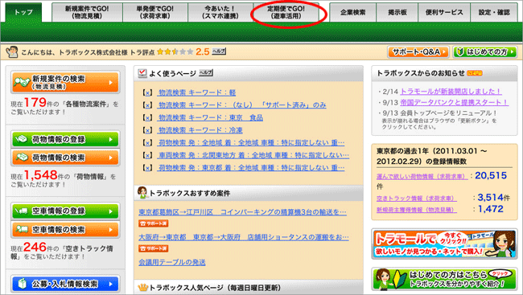Click the orange 荷物情報の検索 button
The image size is (523, 295).
[65, 158]
